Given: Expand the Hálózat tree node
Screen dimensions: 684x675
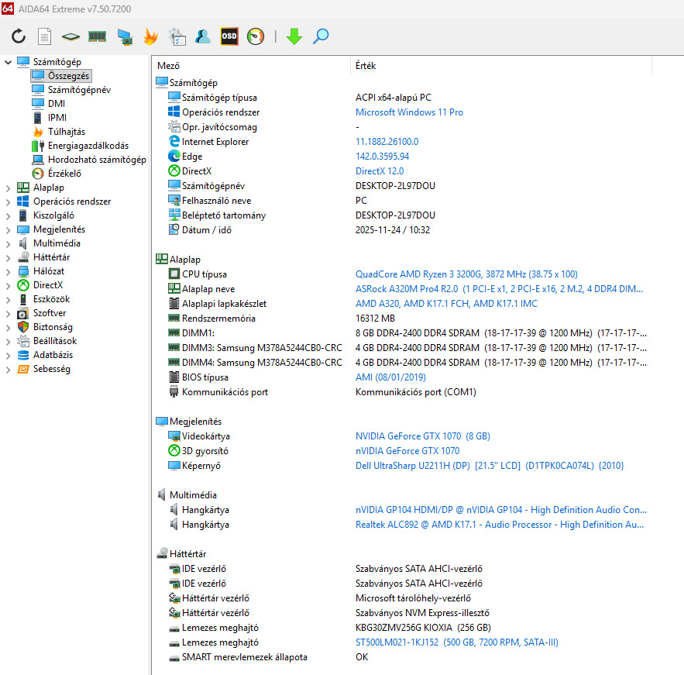Looking at the screenshot, I should coord(8,271).
